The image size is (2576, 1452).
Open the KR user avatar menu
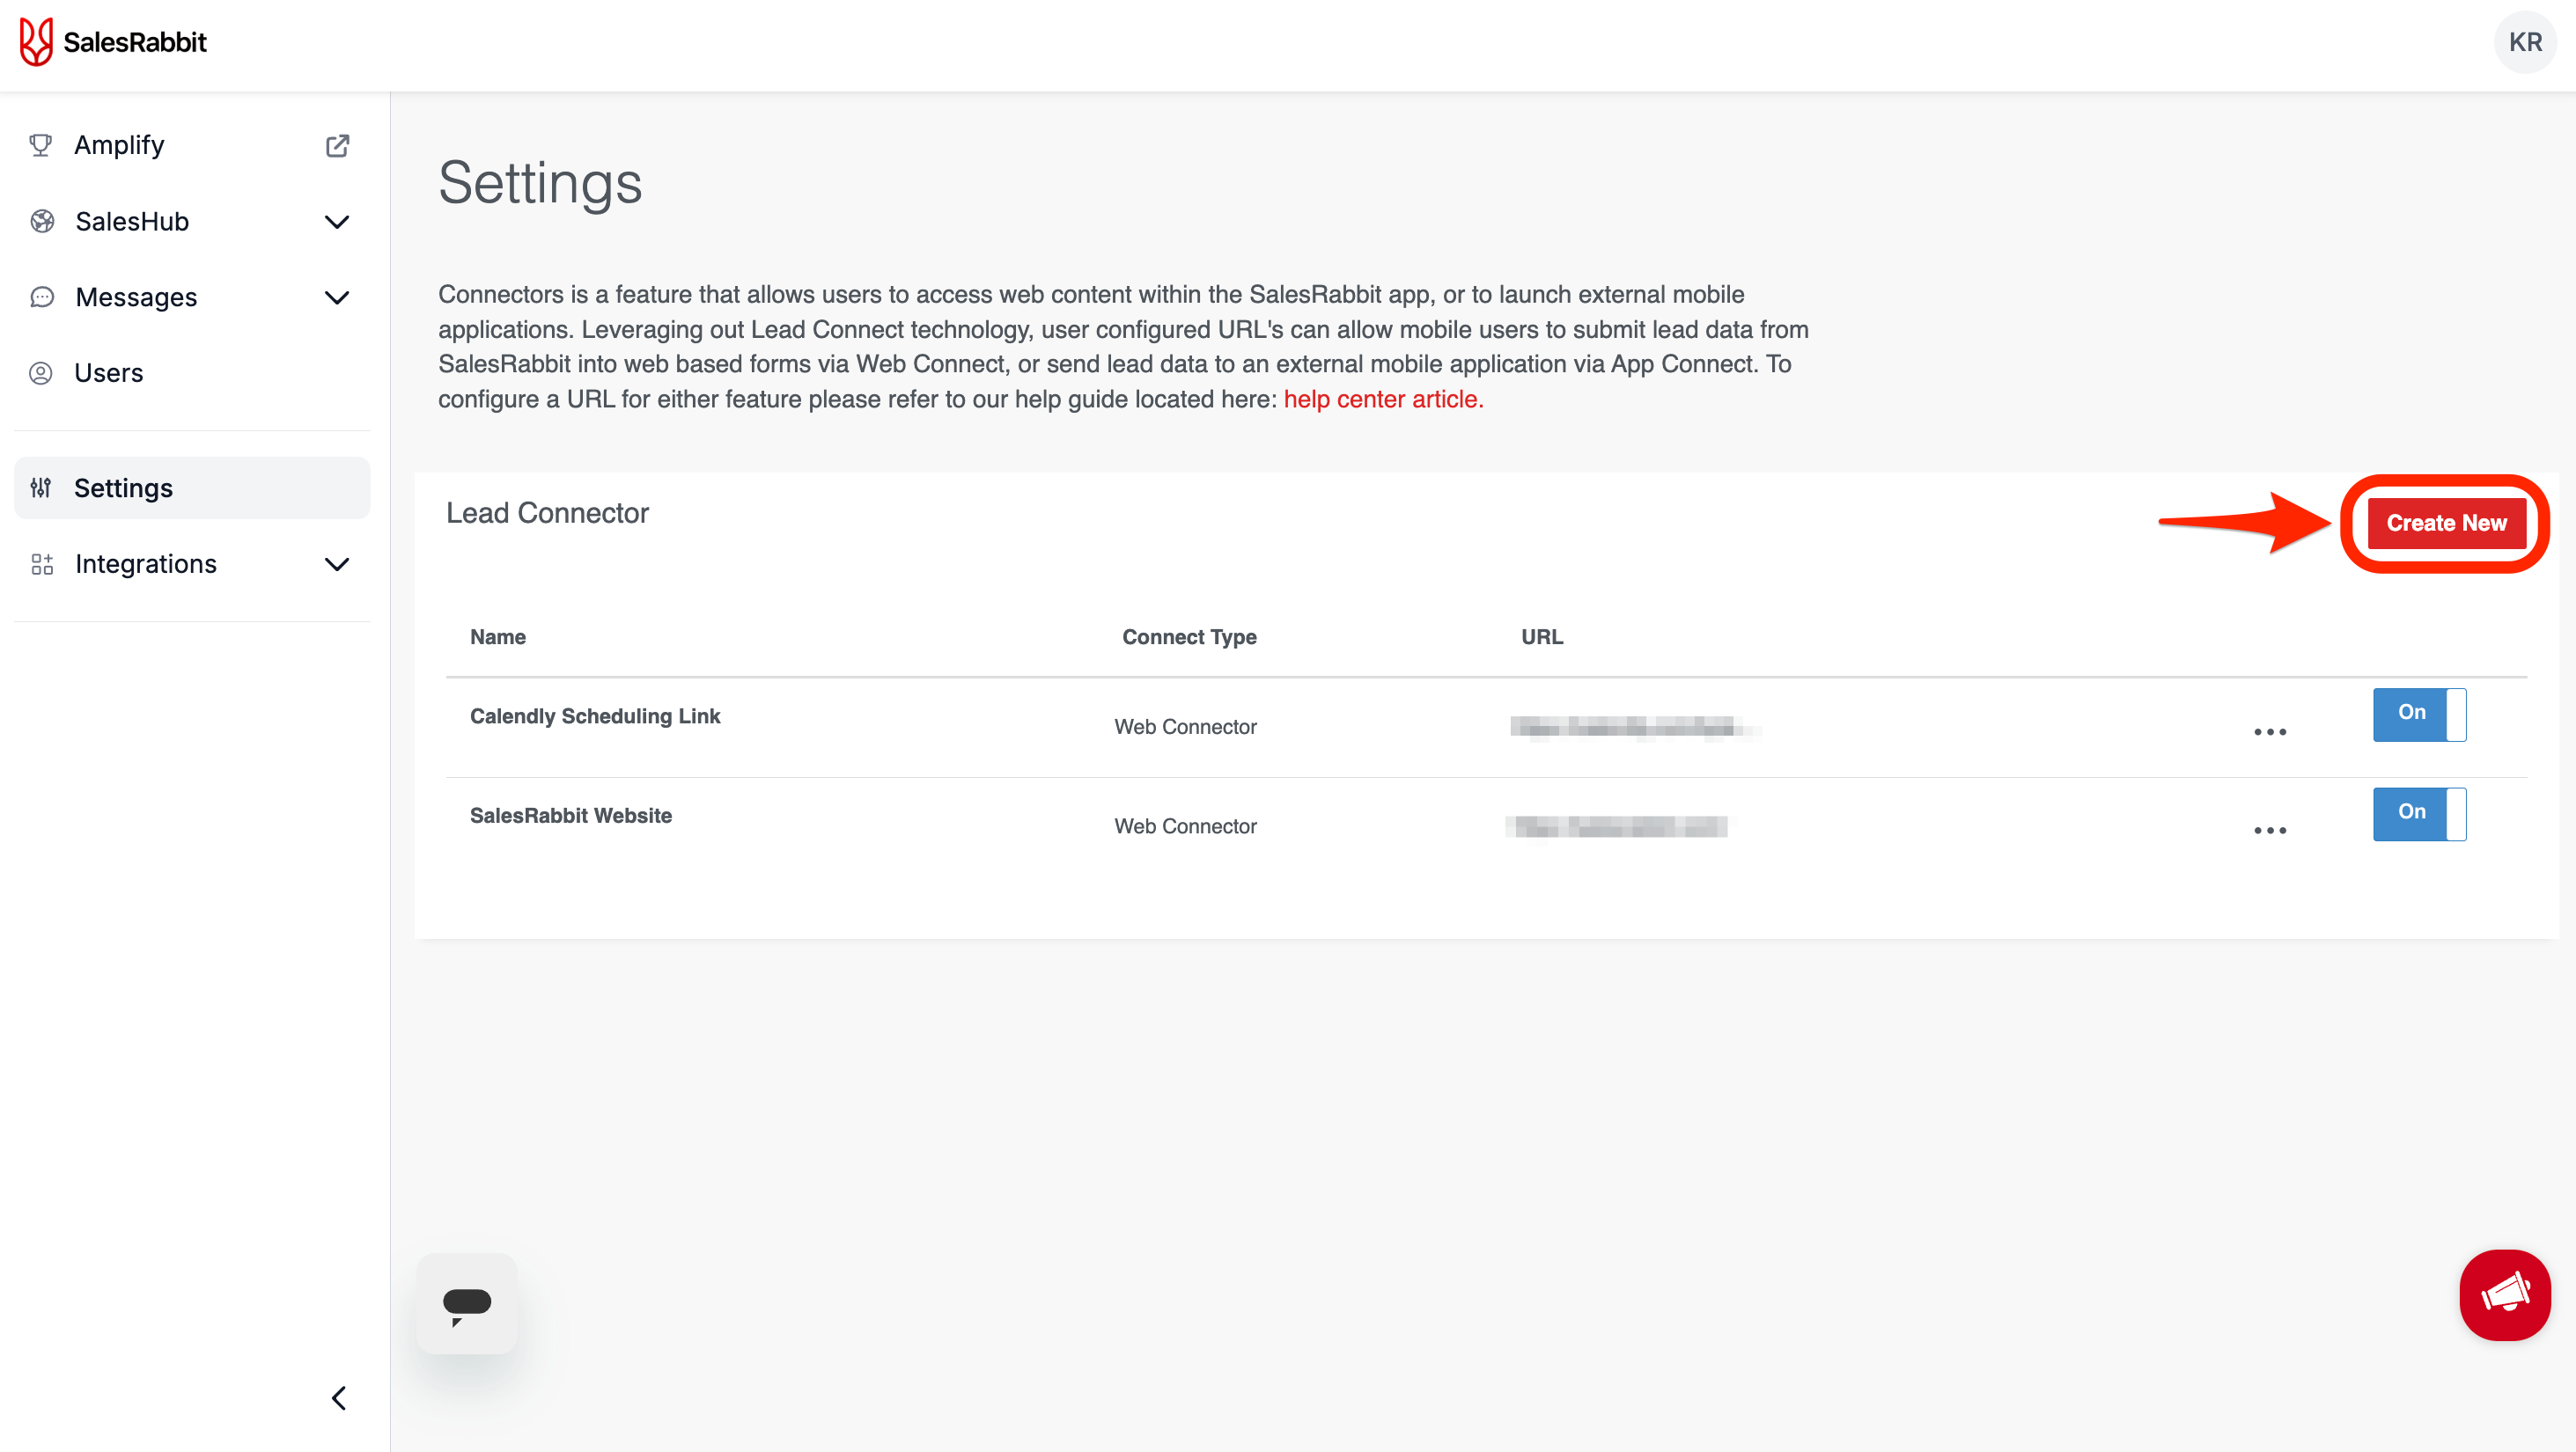[2524, 42]
